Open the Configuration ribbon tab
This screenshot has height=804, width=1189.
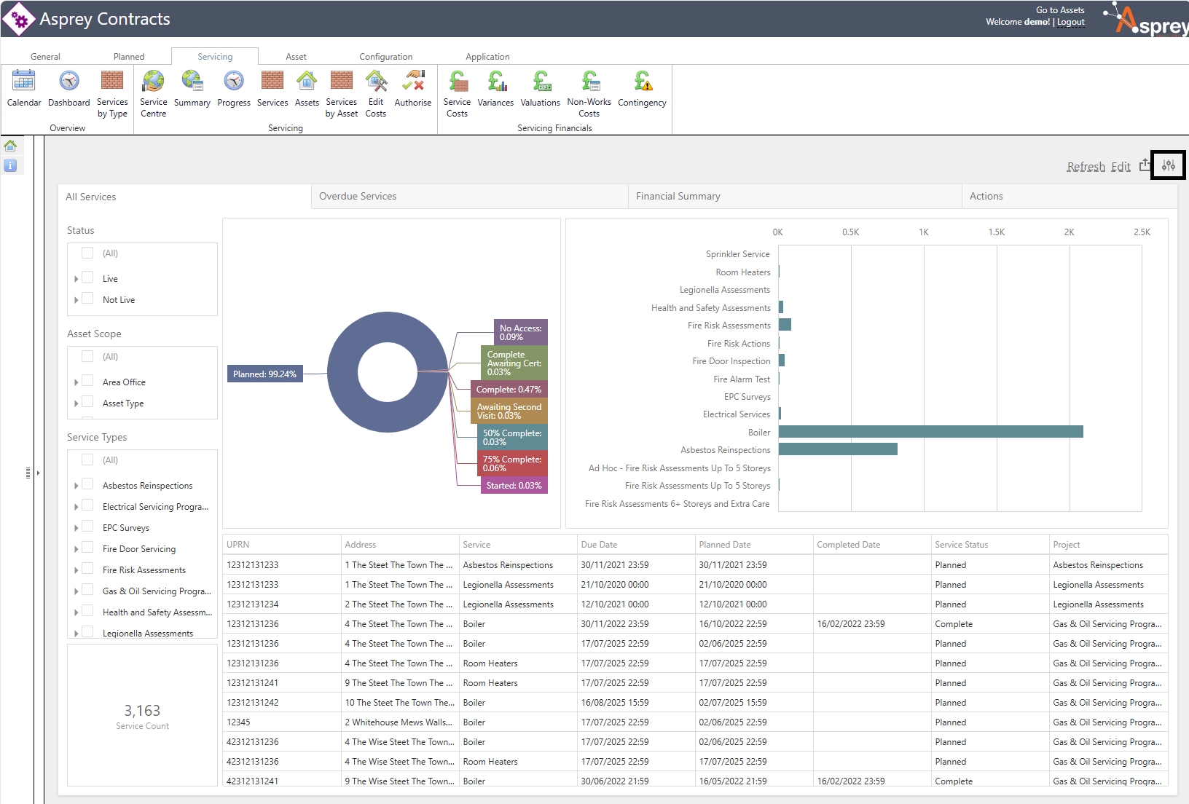pyautogui.click(x=385, y=57)
